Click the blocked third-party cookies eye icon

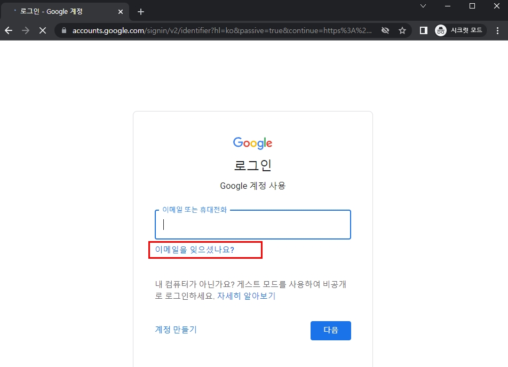[385, 30]
